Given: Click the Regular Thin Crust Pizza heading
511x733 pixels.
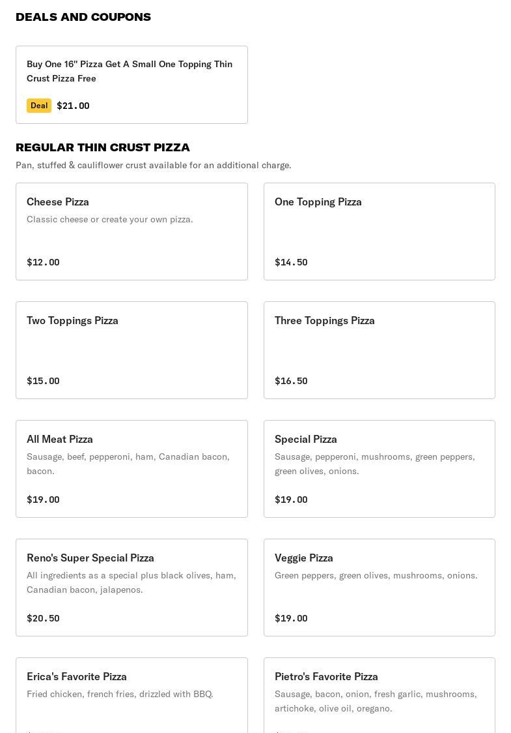Looking at the screenshot, I should [x=103, y=147].
